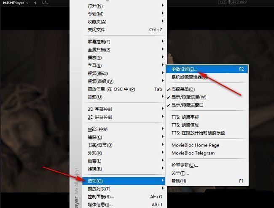Expand the 播放(Y) submenu
274x208 pixels.
point(124,58)
